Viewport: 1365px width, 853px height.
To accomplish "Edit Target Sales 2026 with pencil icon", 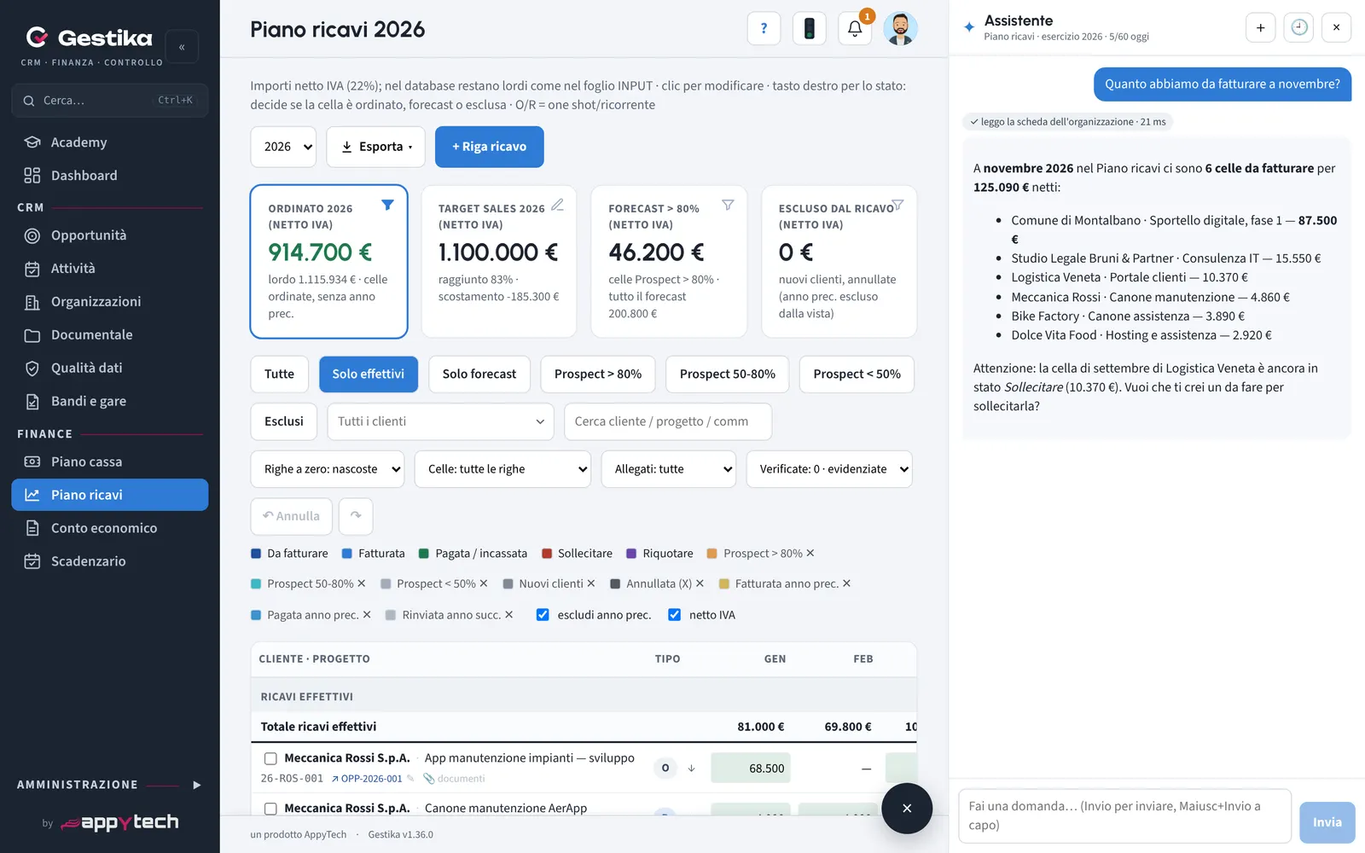I will 557,205.
